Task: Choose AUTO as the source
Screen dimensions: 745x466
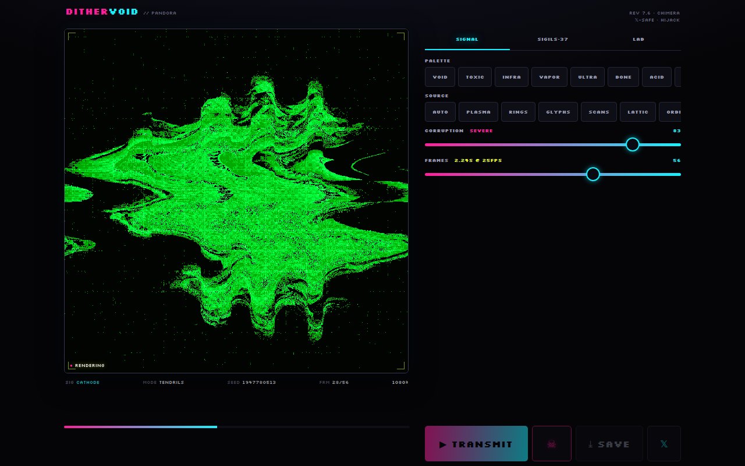Action: point(441,112)
